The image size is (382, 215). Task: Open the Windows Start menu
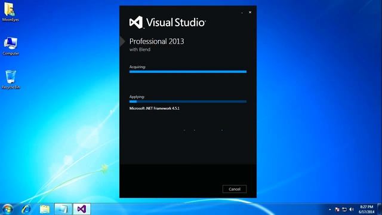pos(7,209)
